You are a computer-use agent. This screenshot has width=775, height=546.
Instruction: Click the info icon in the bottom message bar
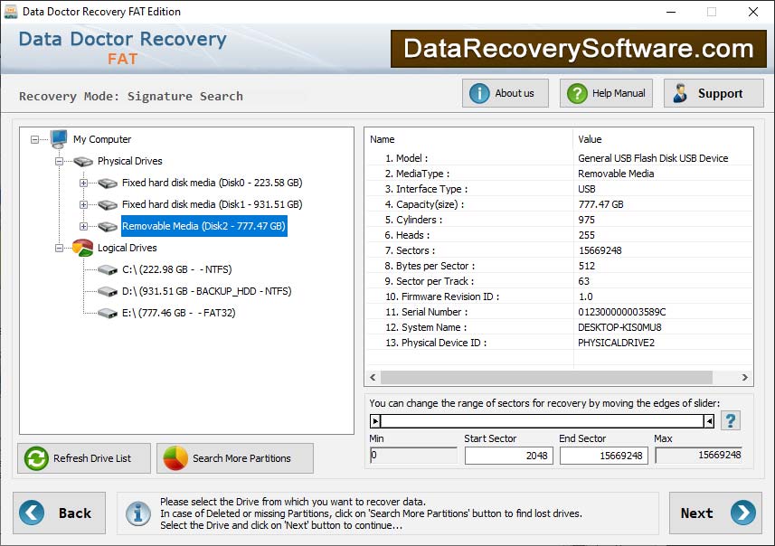pyautogui.click(x=138, y=513)
